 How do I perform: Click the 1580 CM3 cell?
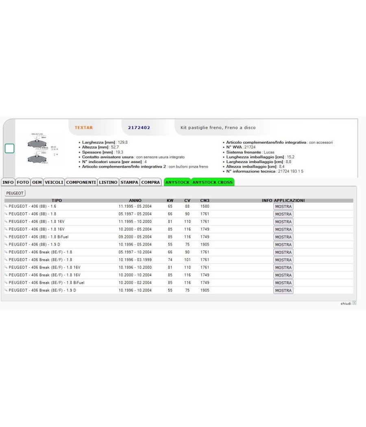(x=205, y=207)
